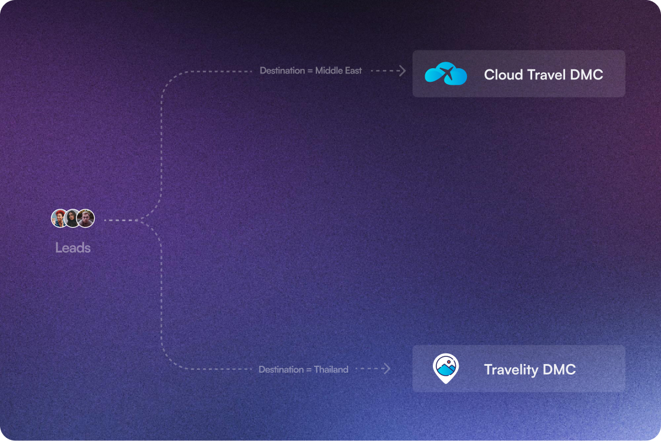Click the Travelity map pin logo
This screenshot has height=441, width=661.
click(445, 369)
